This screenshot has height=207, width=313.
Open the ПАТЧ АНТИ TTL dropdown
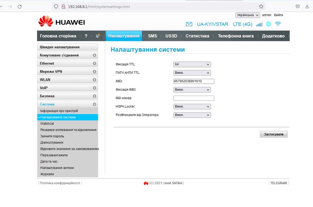[x=192, y=73]
